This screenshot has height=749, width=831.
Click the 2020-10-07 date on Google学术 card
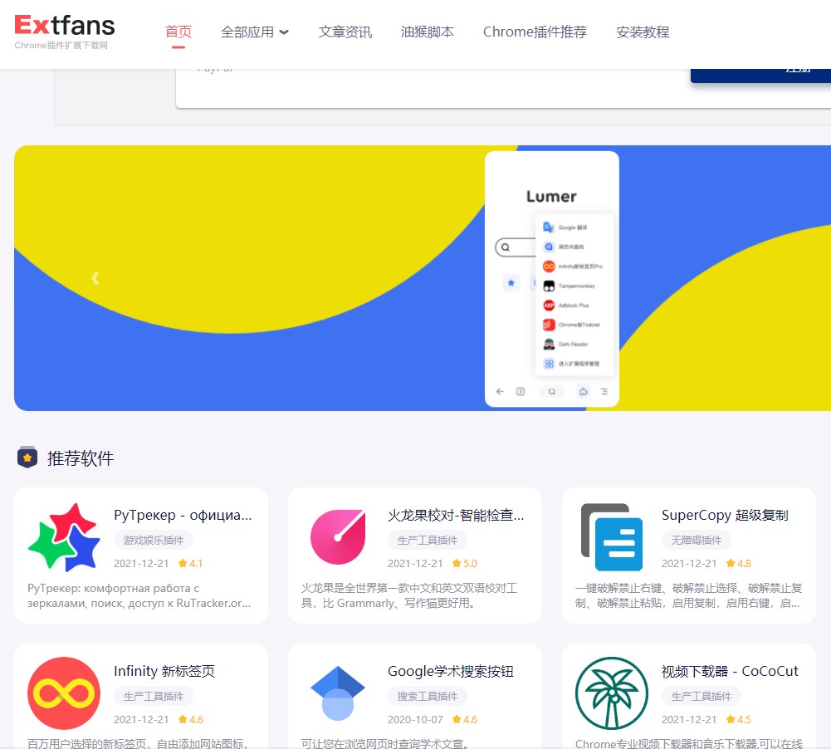pyautogui.click(x=415, y=719)
